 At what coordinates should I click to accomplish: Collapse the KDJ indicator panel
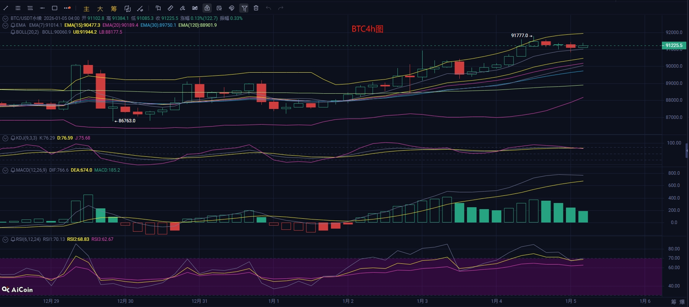click(5, 138)
